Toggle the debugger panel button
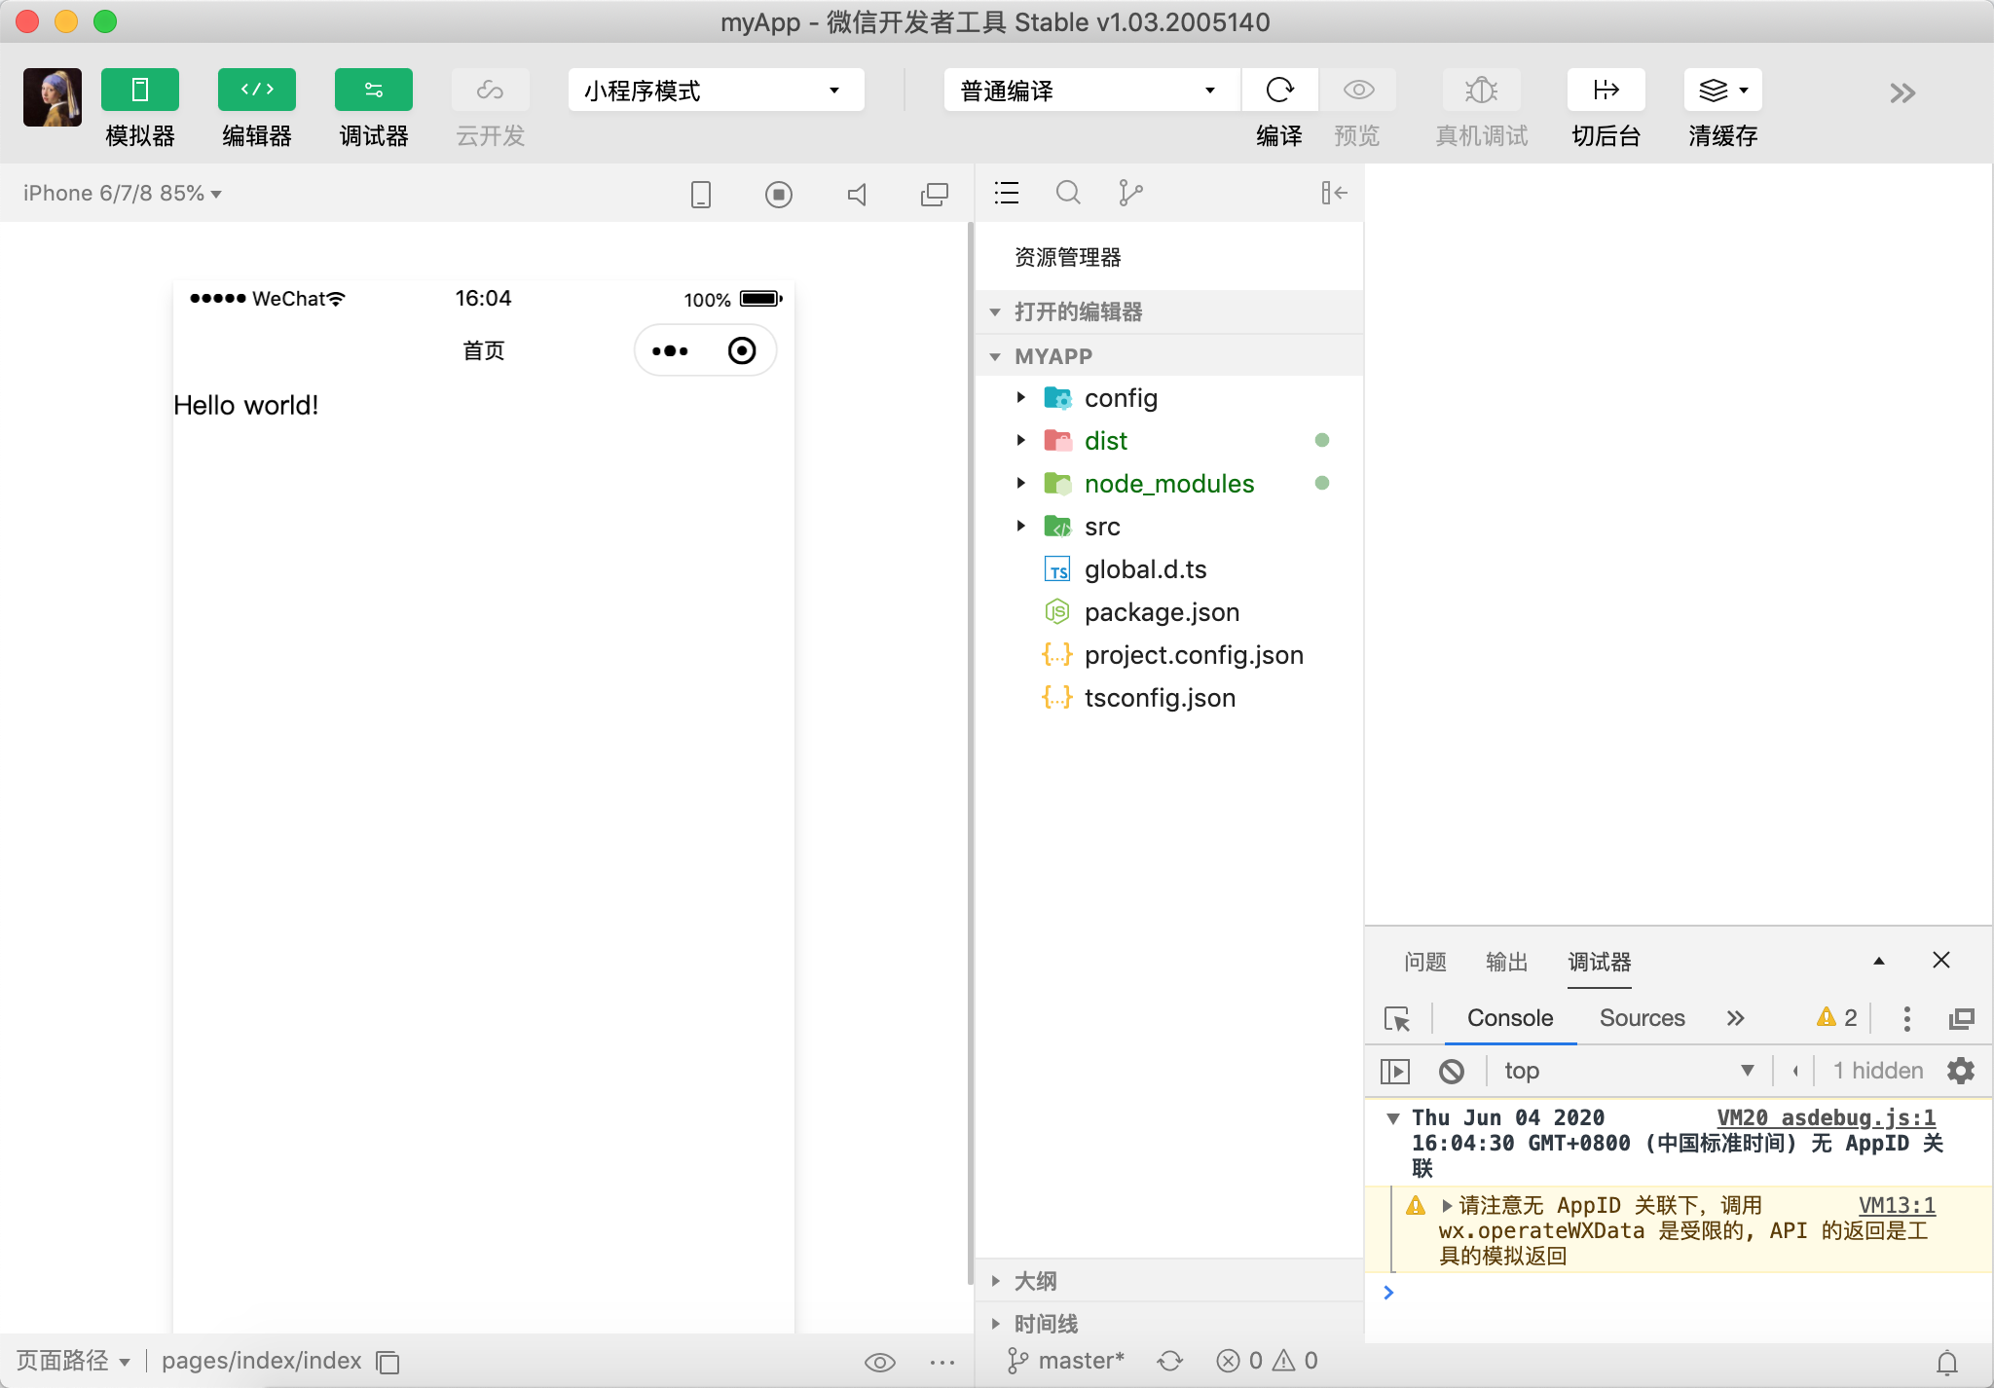Viewport: 1994px width, 1388px height. click(x=374, y=91)
